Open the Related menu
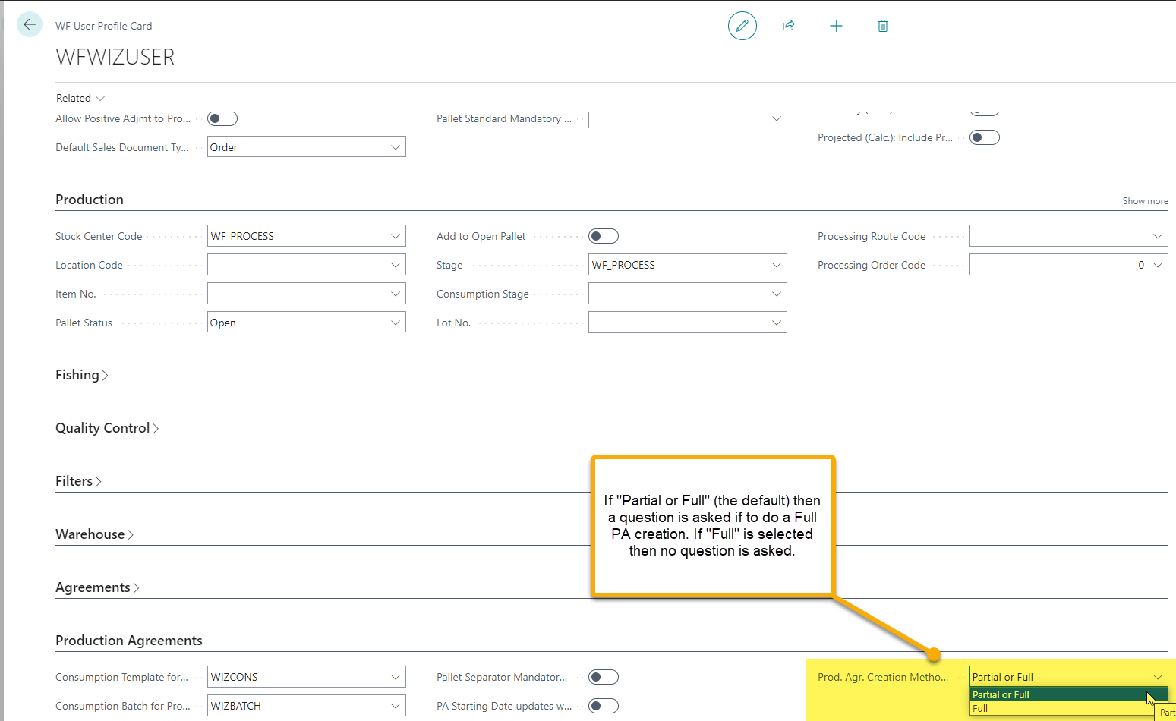The height and width of the screenshot is (721, 1176). click(x=80, y=98)
